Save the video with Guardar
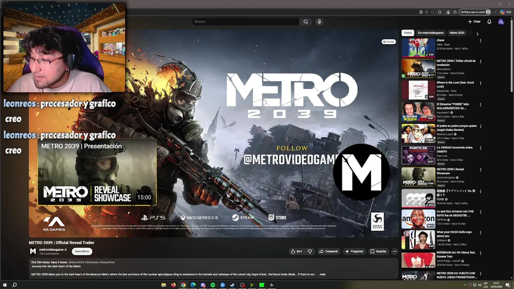 point(378,251)
